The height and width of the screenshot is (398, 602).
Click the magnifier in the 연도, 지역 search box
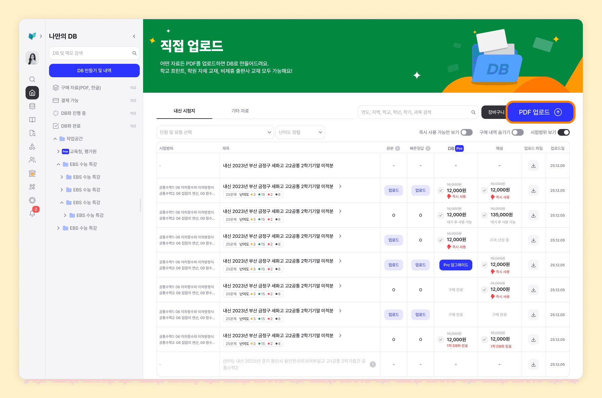(473, 112)
